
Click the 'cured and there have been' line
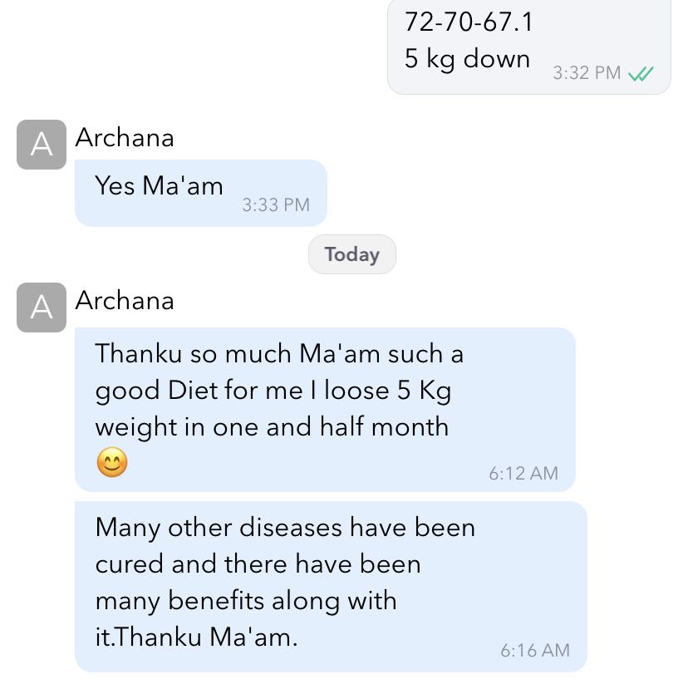[258, 564]
